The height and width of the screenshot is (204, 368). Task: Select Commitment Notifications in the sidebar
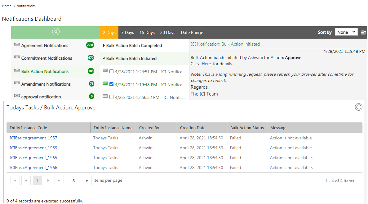[47, 58]
